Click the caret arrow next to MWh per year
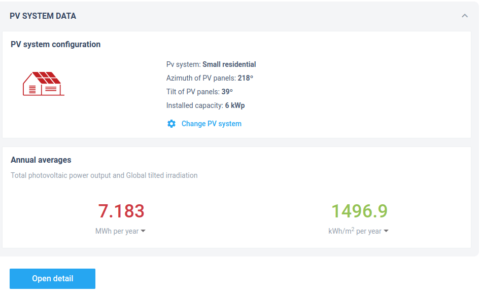This screenshot has height=297, width=480. 143,231
